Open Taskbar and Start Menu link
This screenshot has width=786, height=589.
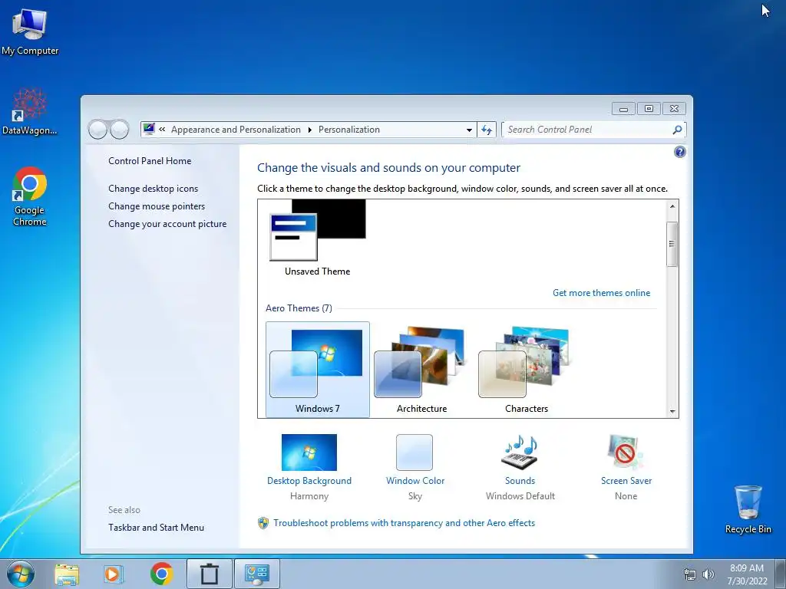[x=156, y=528]
